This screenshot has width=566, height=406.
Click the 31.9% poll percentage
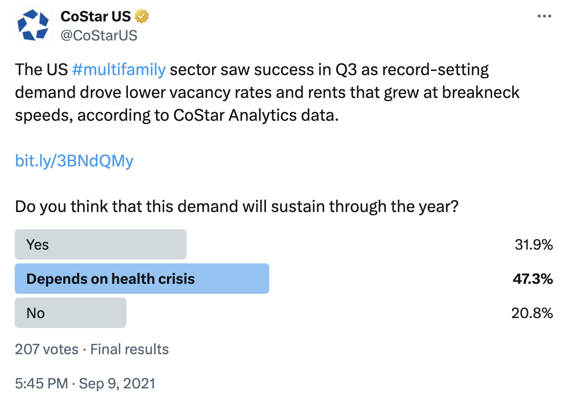coord(533,245)
